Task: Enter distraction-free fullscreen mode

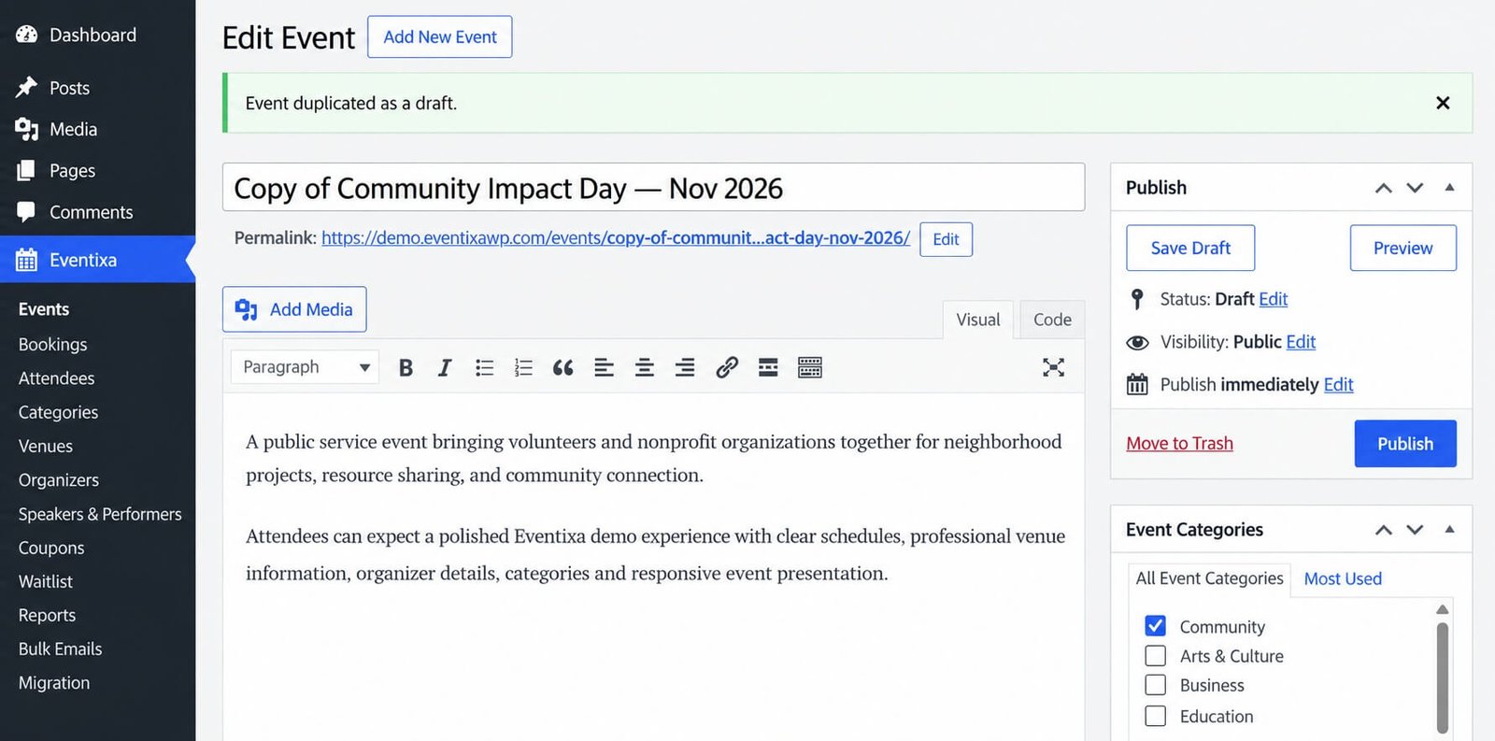Action: (x=1053, y=367)
